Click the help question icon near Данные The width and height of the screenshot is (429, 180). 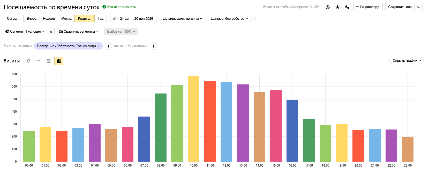click(x=254, y=18)
